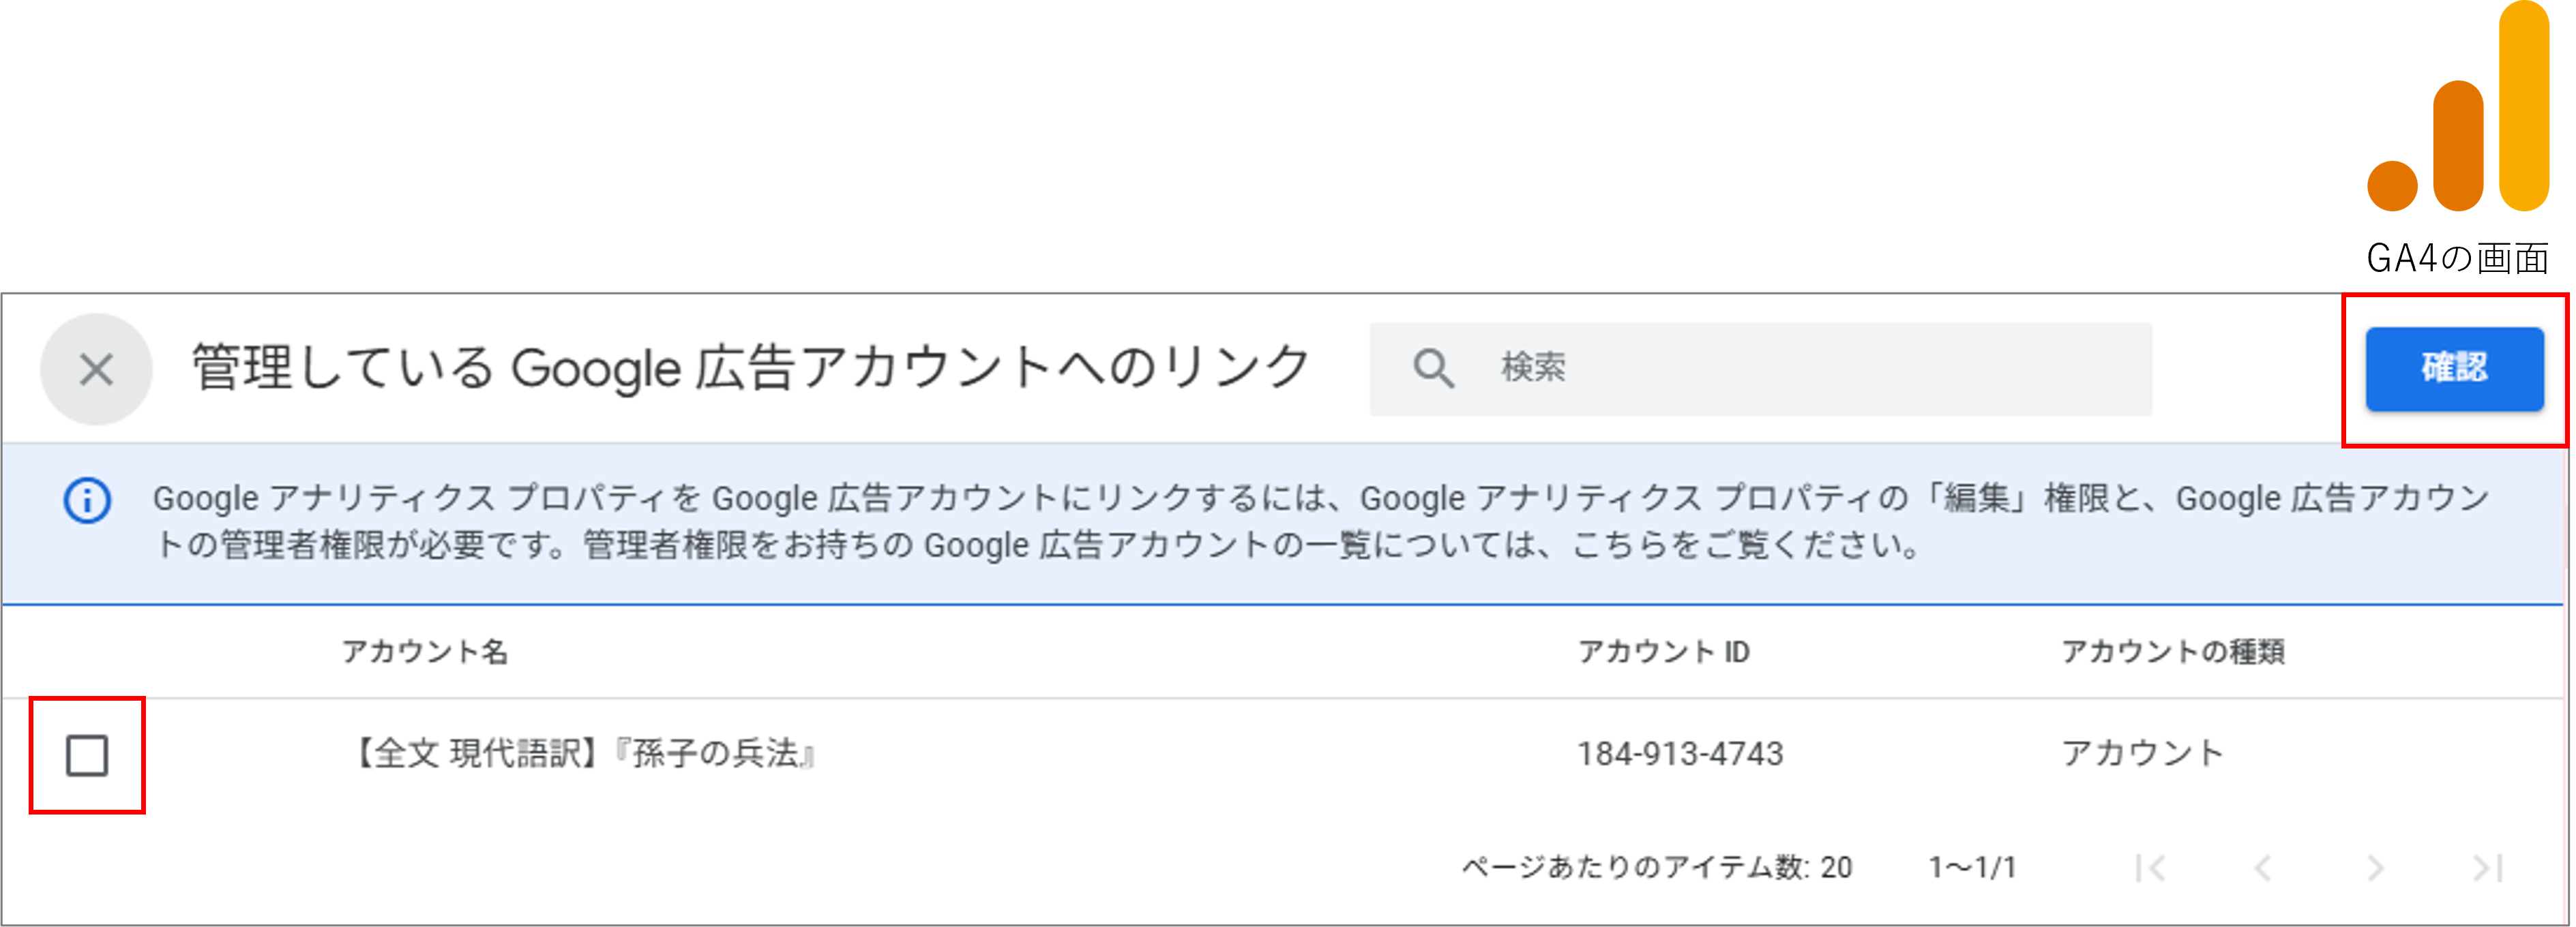2576x927 pixels.
Task: Click the magnifying glass search icon
Action: tap(1433, 367)
